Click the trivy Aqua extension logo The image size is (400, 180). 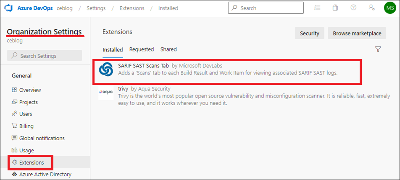pos(106,92)
